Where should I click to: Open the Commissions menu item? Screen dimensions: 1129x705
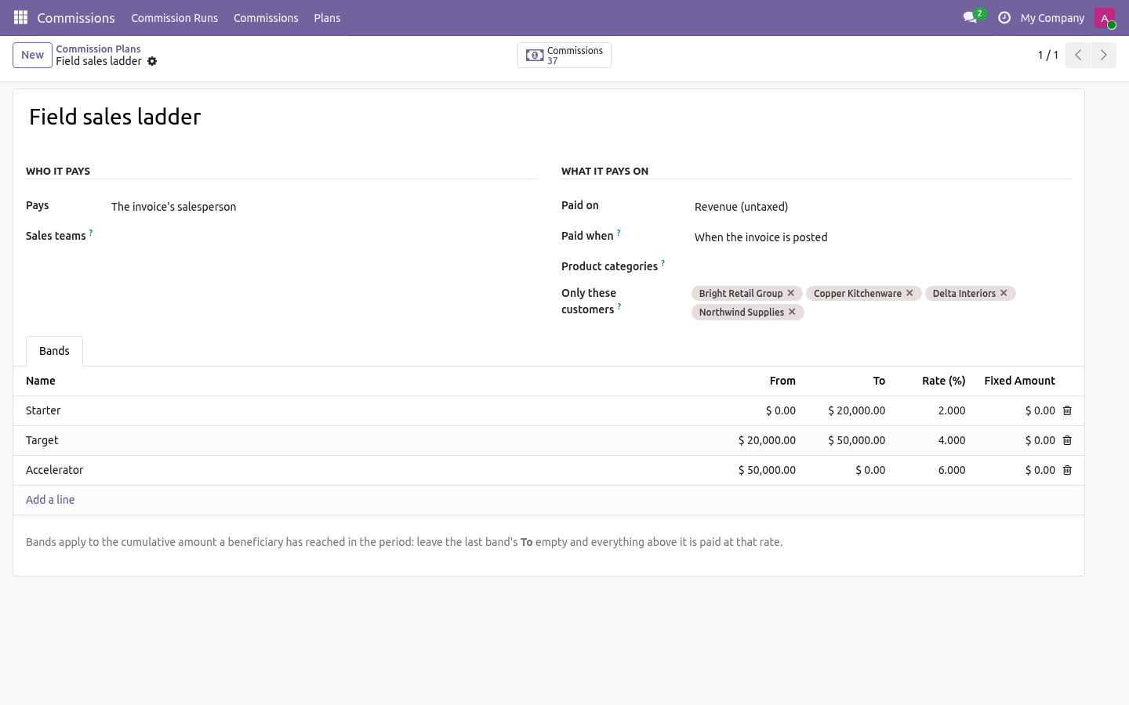coord(266,18)
